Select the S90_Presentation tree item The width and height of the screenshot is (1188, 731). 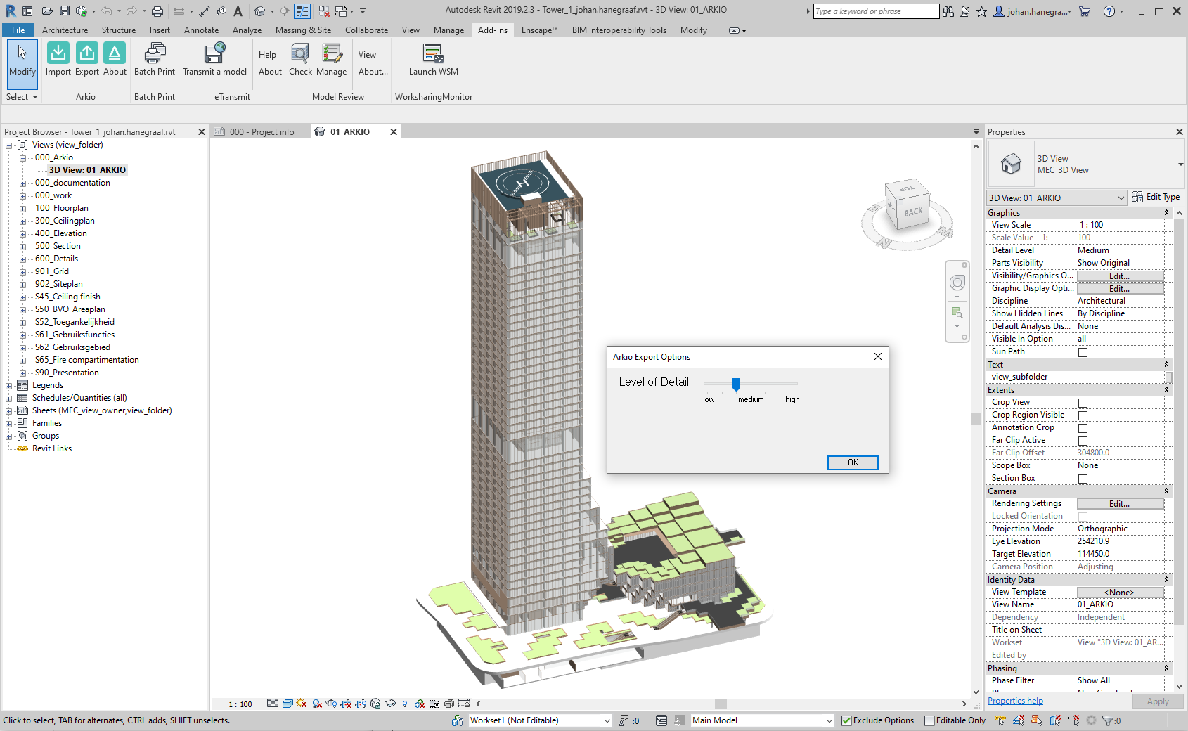[67, 373]
